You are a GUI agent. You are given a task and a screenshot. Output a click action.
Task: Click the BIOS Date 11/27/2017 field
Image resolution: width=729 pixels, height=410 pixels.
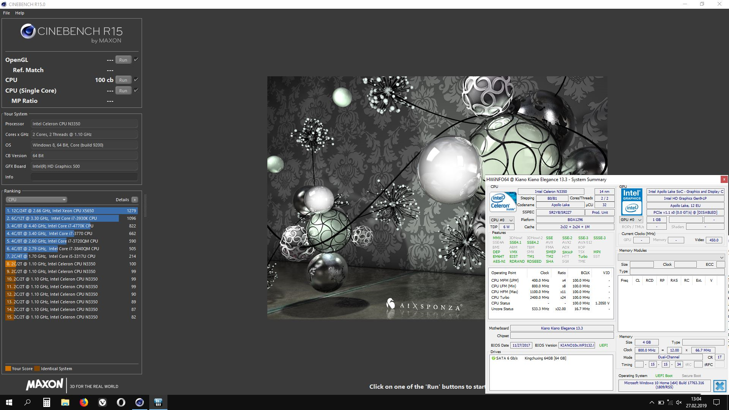521,345
